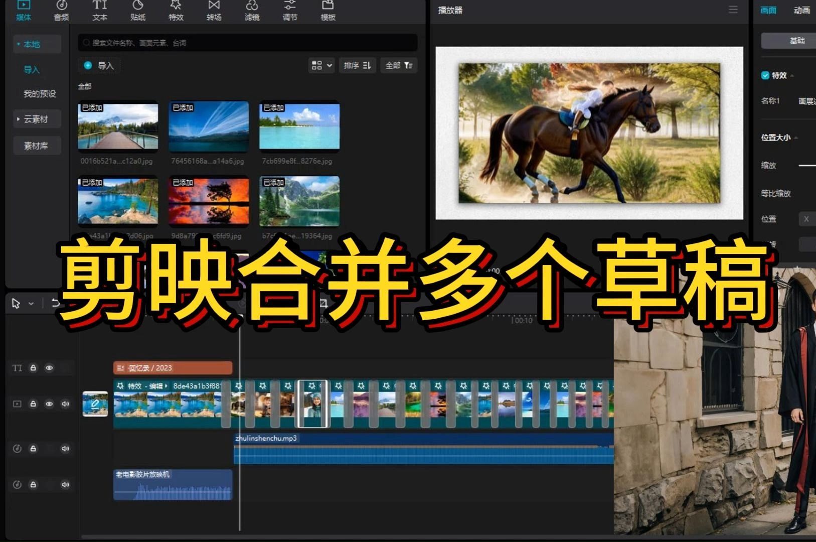Click the undo arrow icon
Viewport: 816px width, 542px height.
click(55, 303)
